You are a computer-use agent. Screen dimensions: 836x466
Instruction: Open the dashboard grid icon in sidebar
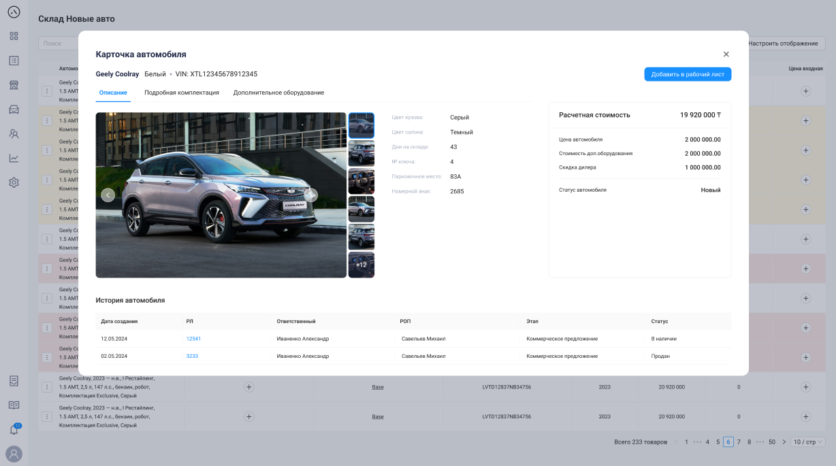point(14,36)
